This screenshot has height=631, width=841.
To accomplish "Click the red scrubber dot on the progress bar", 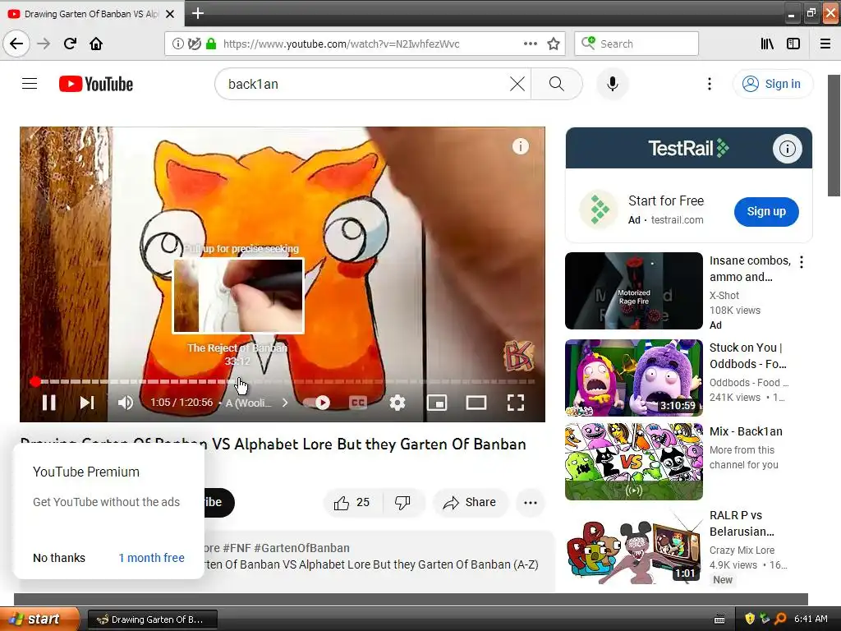I will point(35,381).
